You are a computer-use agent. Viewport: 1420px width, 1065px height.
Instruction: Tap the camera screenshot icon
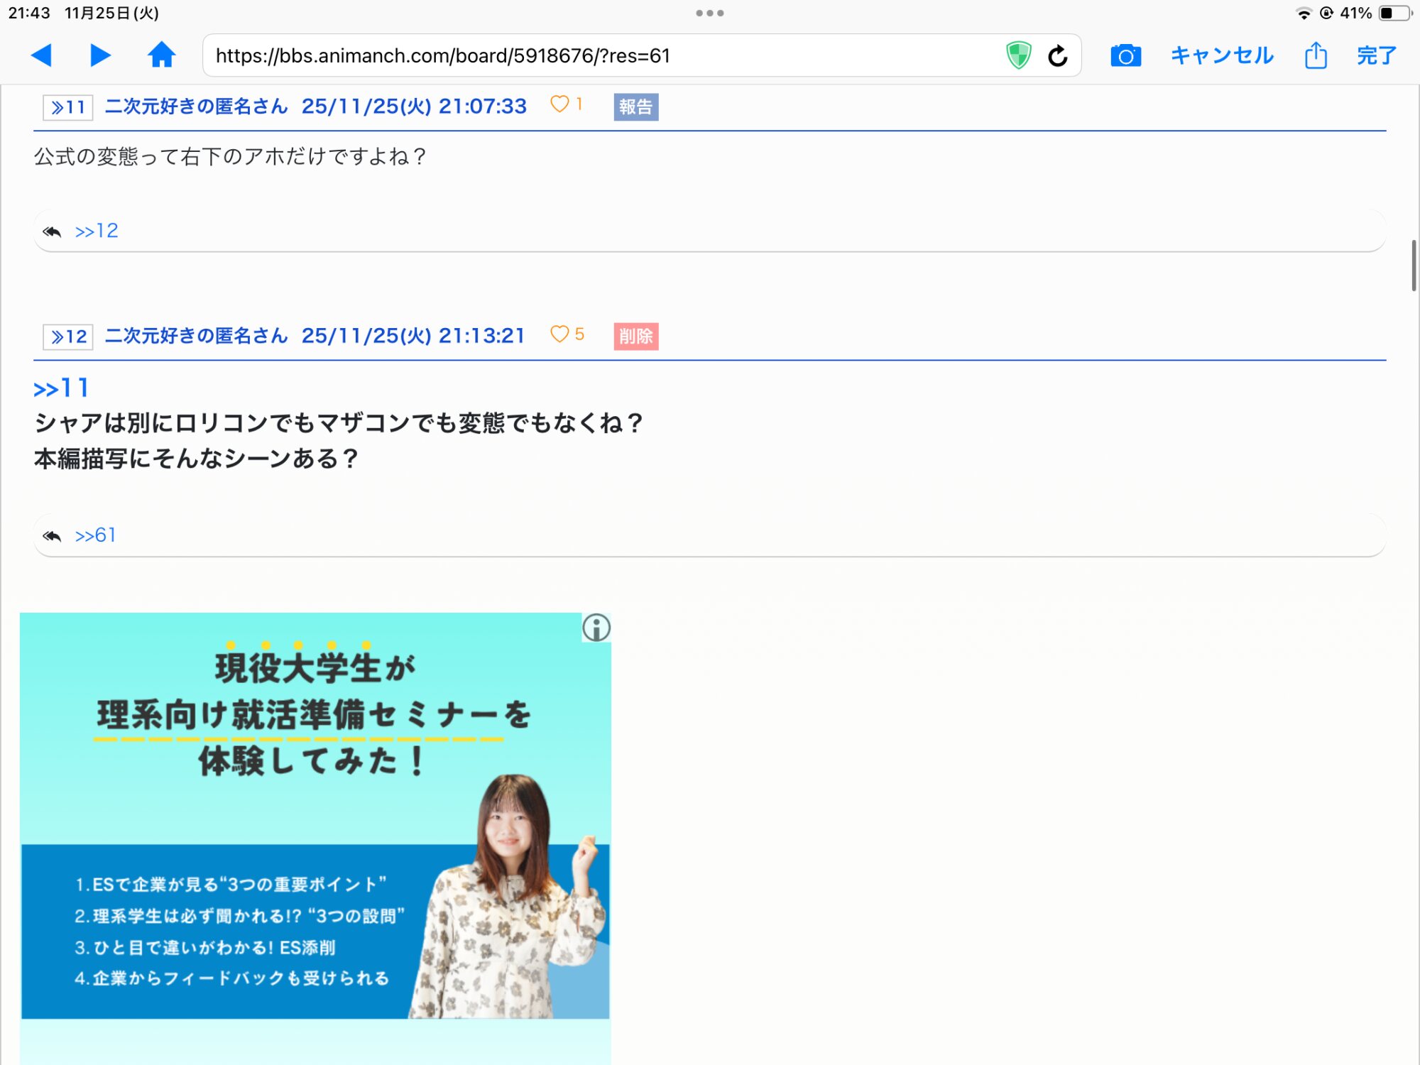click(1125, 55)
